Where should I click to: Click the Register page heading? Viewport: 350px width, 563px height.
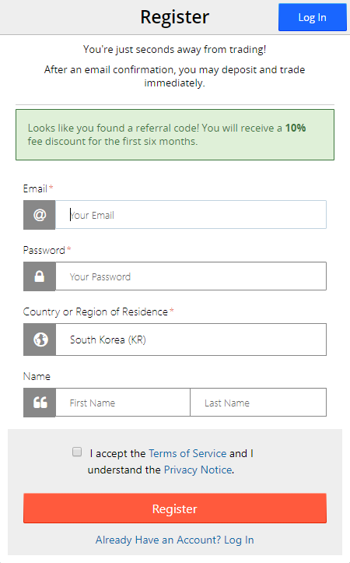click(x=175, y=17)
